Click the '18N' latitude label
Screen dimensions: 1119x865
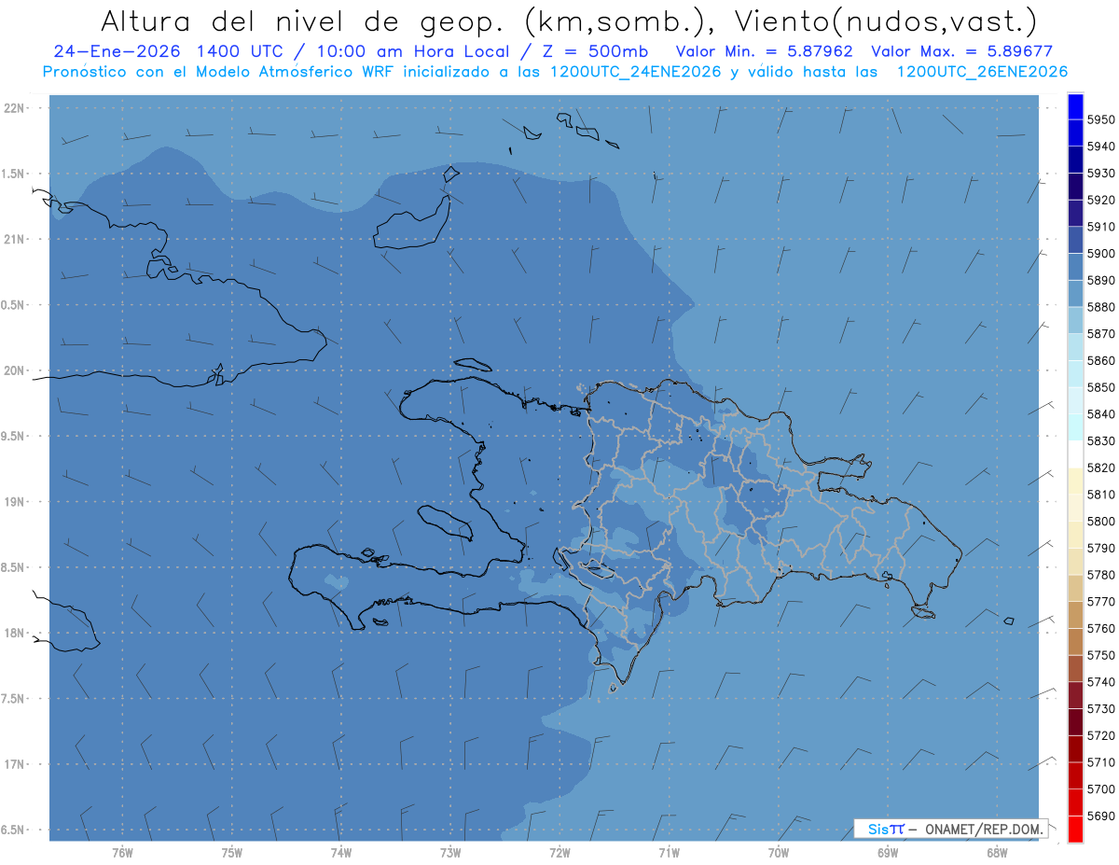13,633
